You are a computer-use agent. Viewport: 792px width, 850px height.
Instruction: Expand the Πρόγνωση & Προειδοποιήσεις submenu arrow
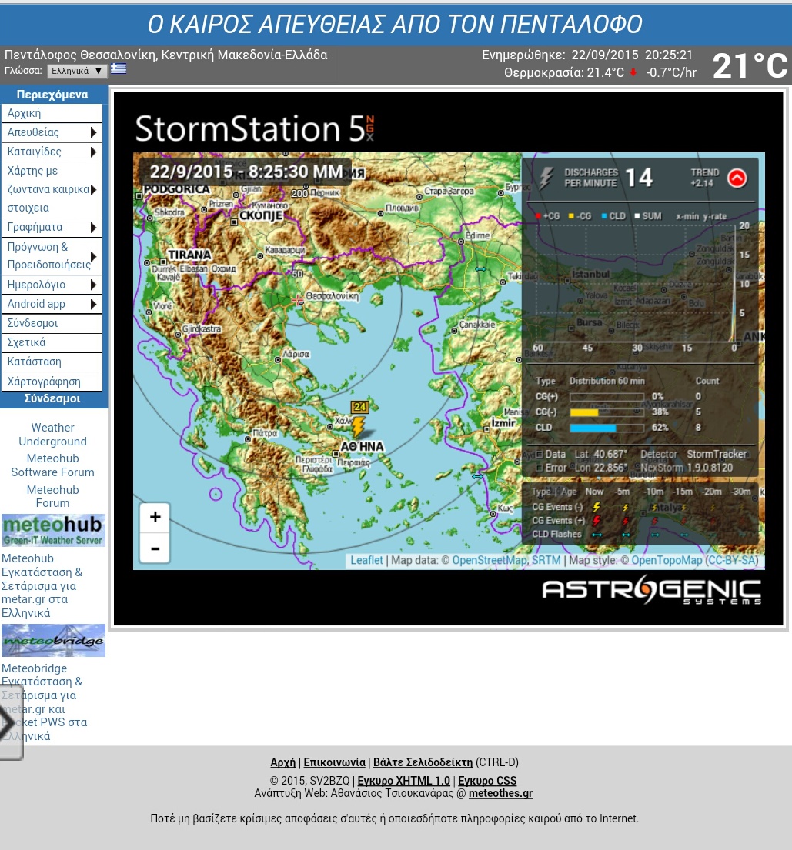pyautogui.click(x=93, y=256)
